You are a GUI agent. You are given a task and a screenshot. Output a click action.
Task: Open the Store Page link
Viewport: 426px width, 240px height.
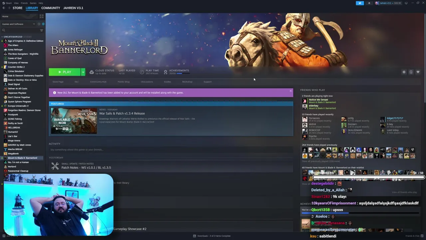58,82
